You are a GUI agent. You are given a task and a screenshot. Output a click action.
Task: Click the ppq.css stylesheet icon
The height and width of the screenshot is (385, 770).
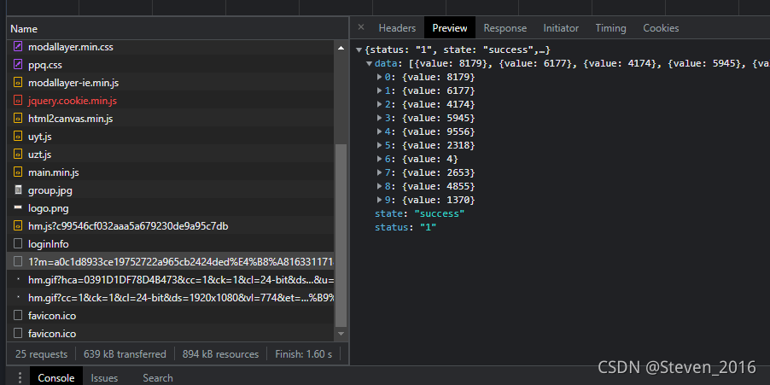pyautogui.click(x=18, y=65)
